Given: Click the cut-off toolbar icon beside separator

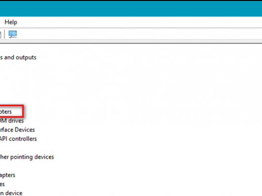Looking at the screenshot, I should tap(0, 34).
